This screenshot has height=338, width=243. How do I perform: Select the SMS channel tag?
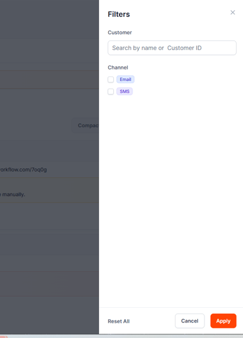(x=125, y=91)
